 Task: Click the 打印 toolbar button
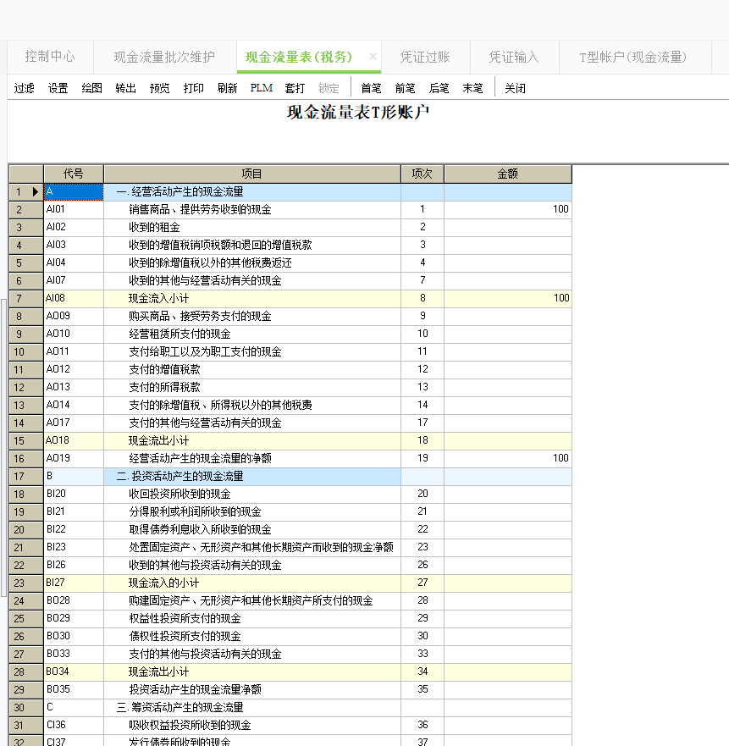click(x=193, y=88)
